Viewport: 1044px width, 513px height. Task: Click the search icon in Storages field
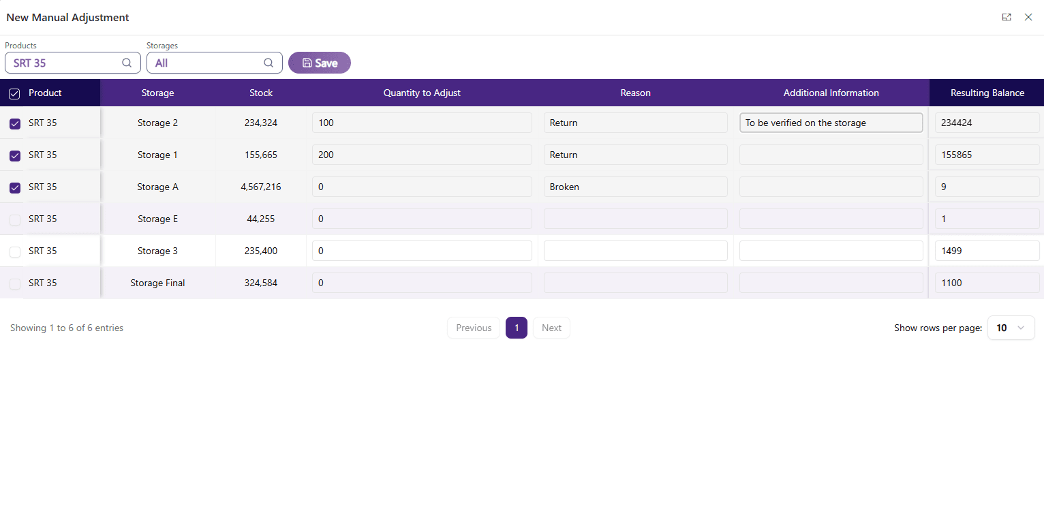coord(268,63)
